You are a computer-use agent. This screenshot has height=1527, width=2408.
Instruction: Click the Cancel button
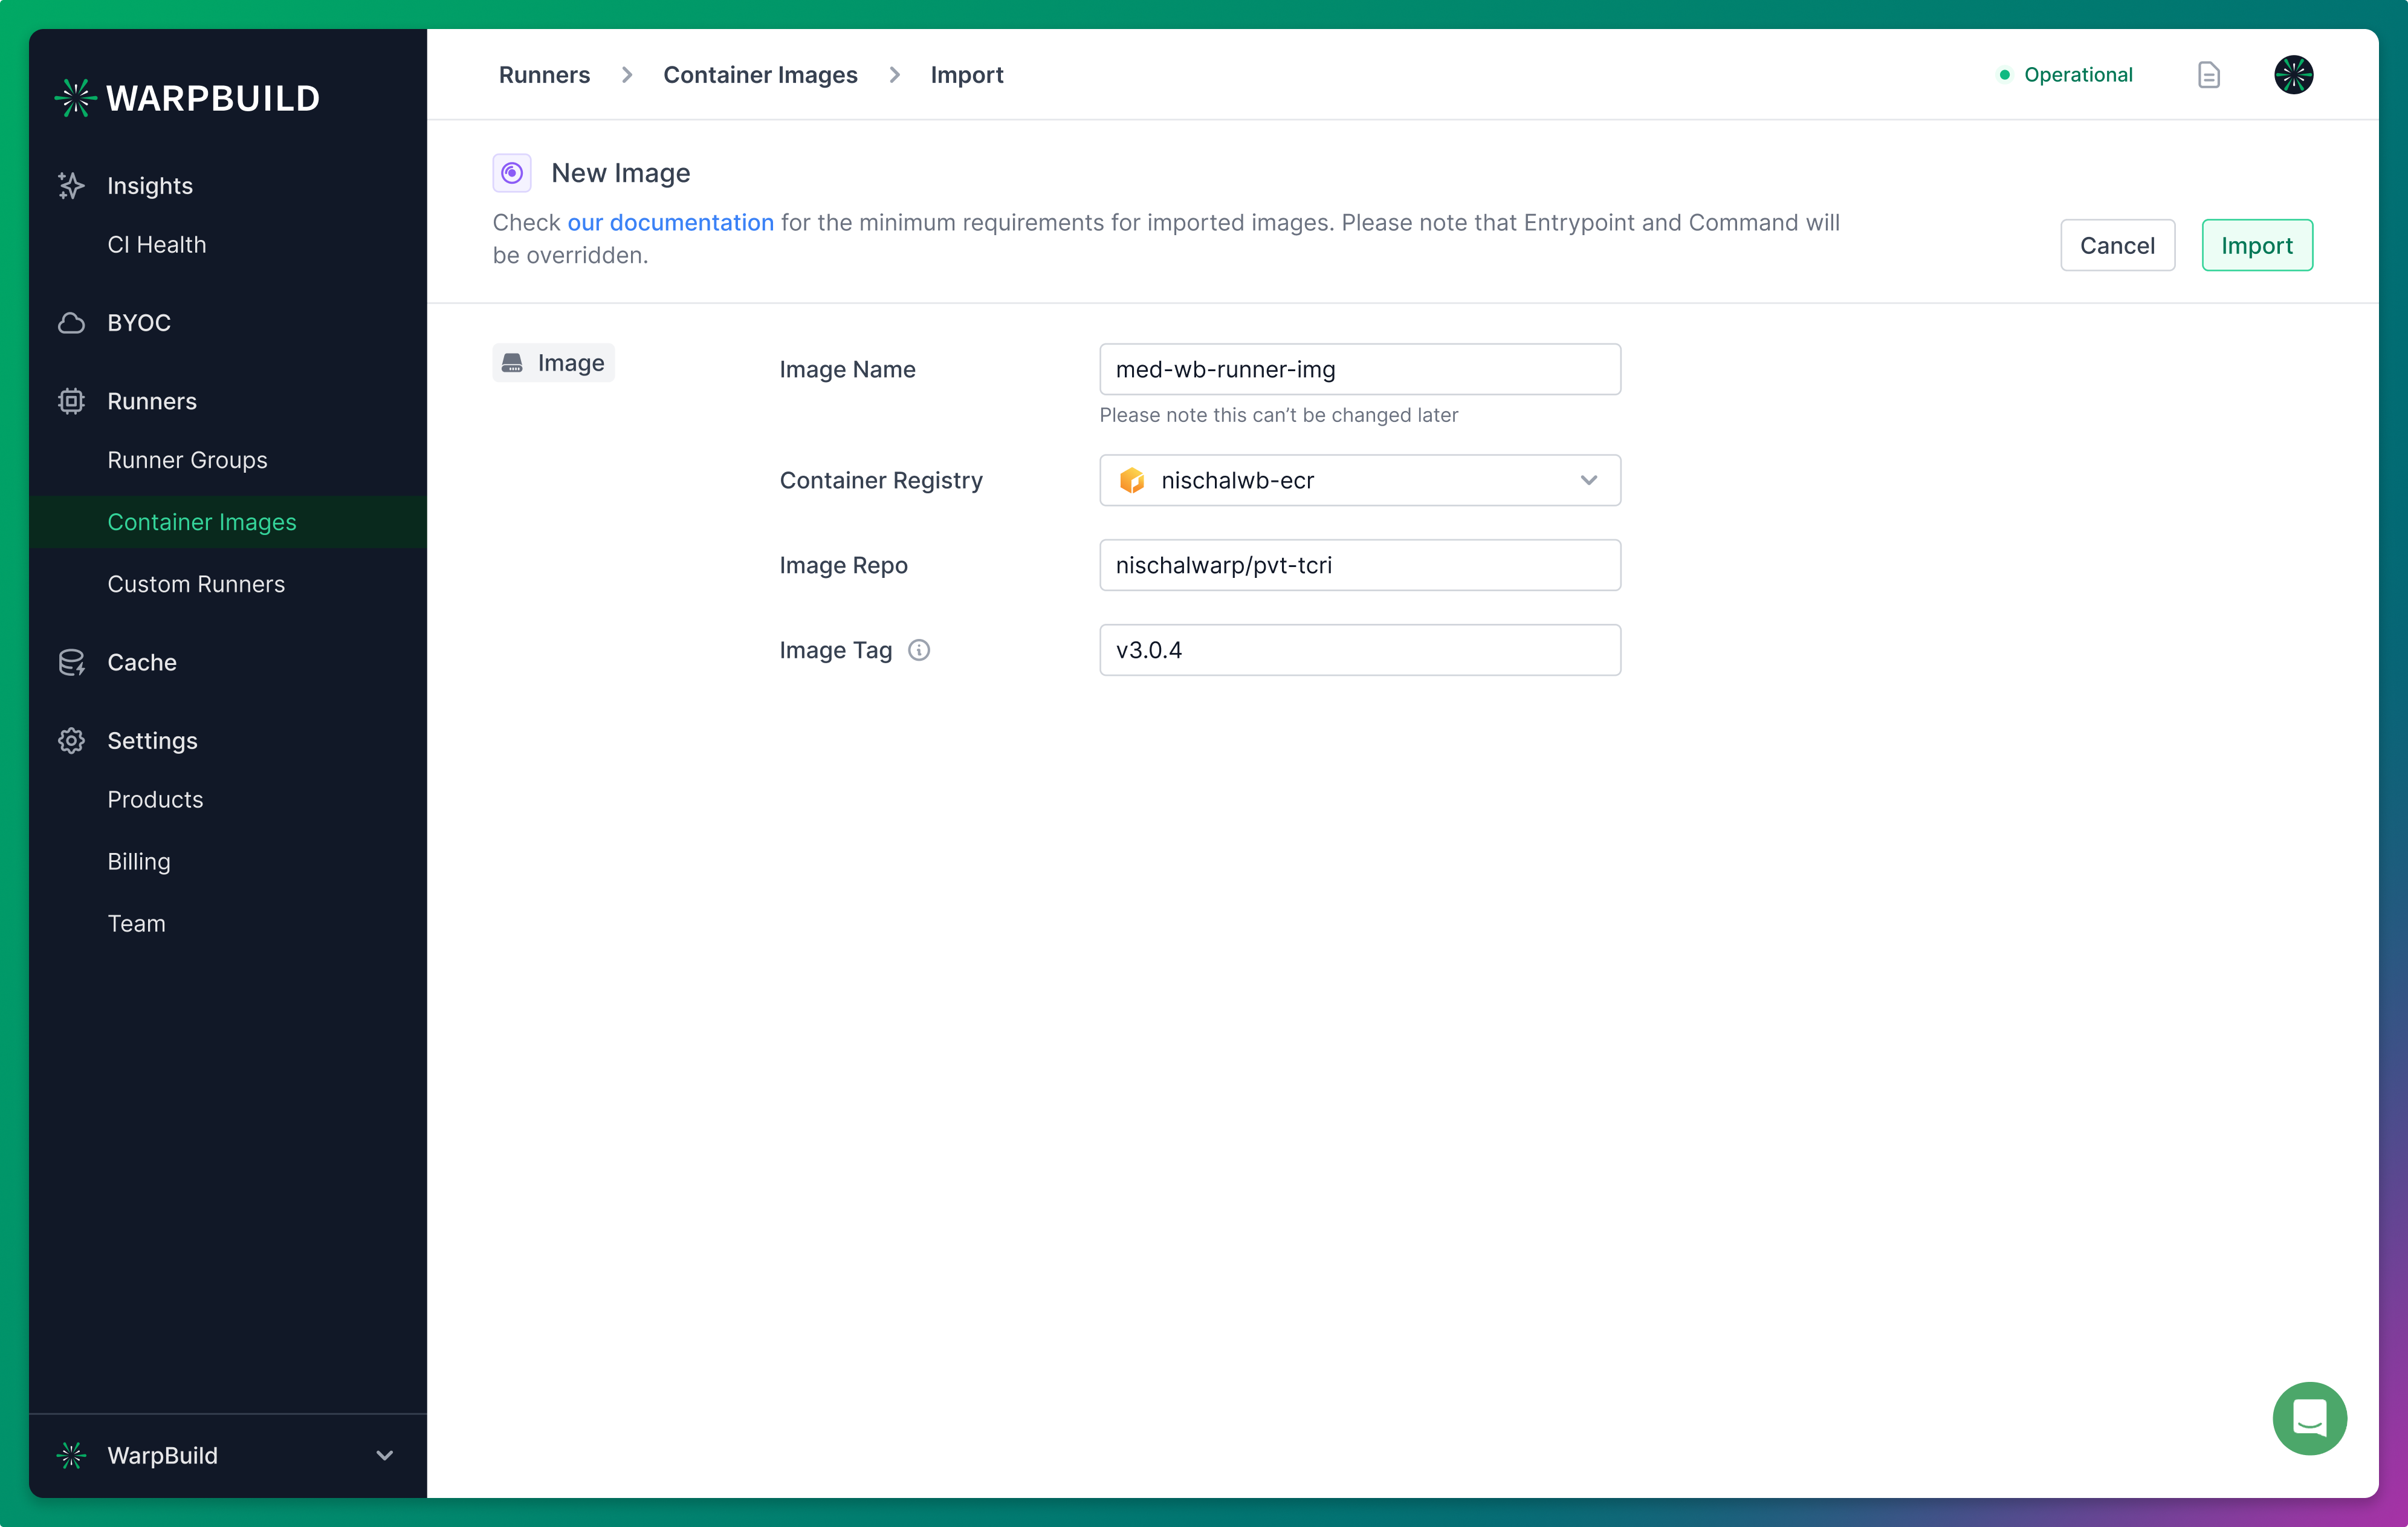click(x=2118, y=244)
